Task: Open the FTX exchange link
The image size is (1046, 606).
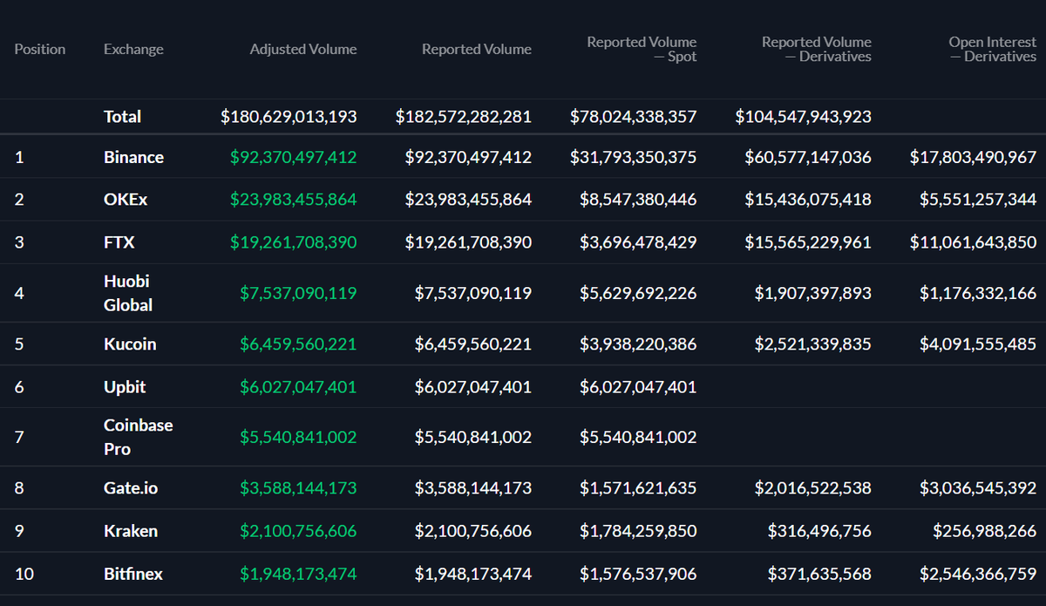Action: click(119, 242)
